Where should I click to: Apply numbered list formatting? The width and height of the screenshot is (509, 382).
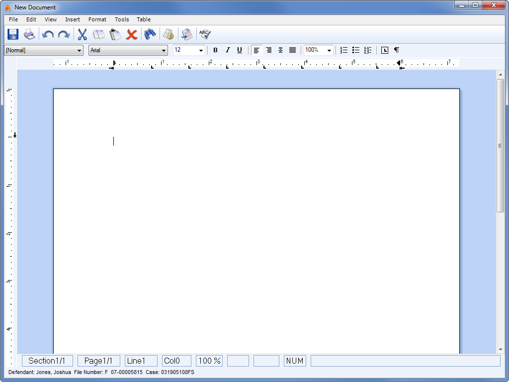coord(344,50)
